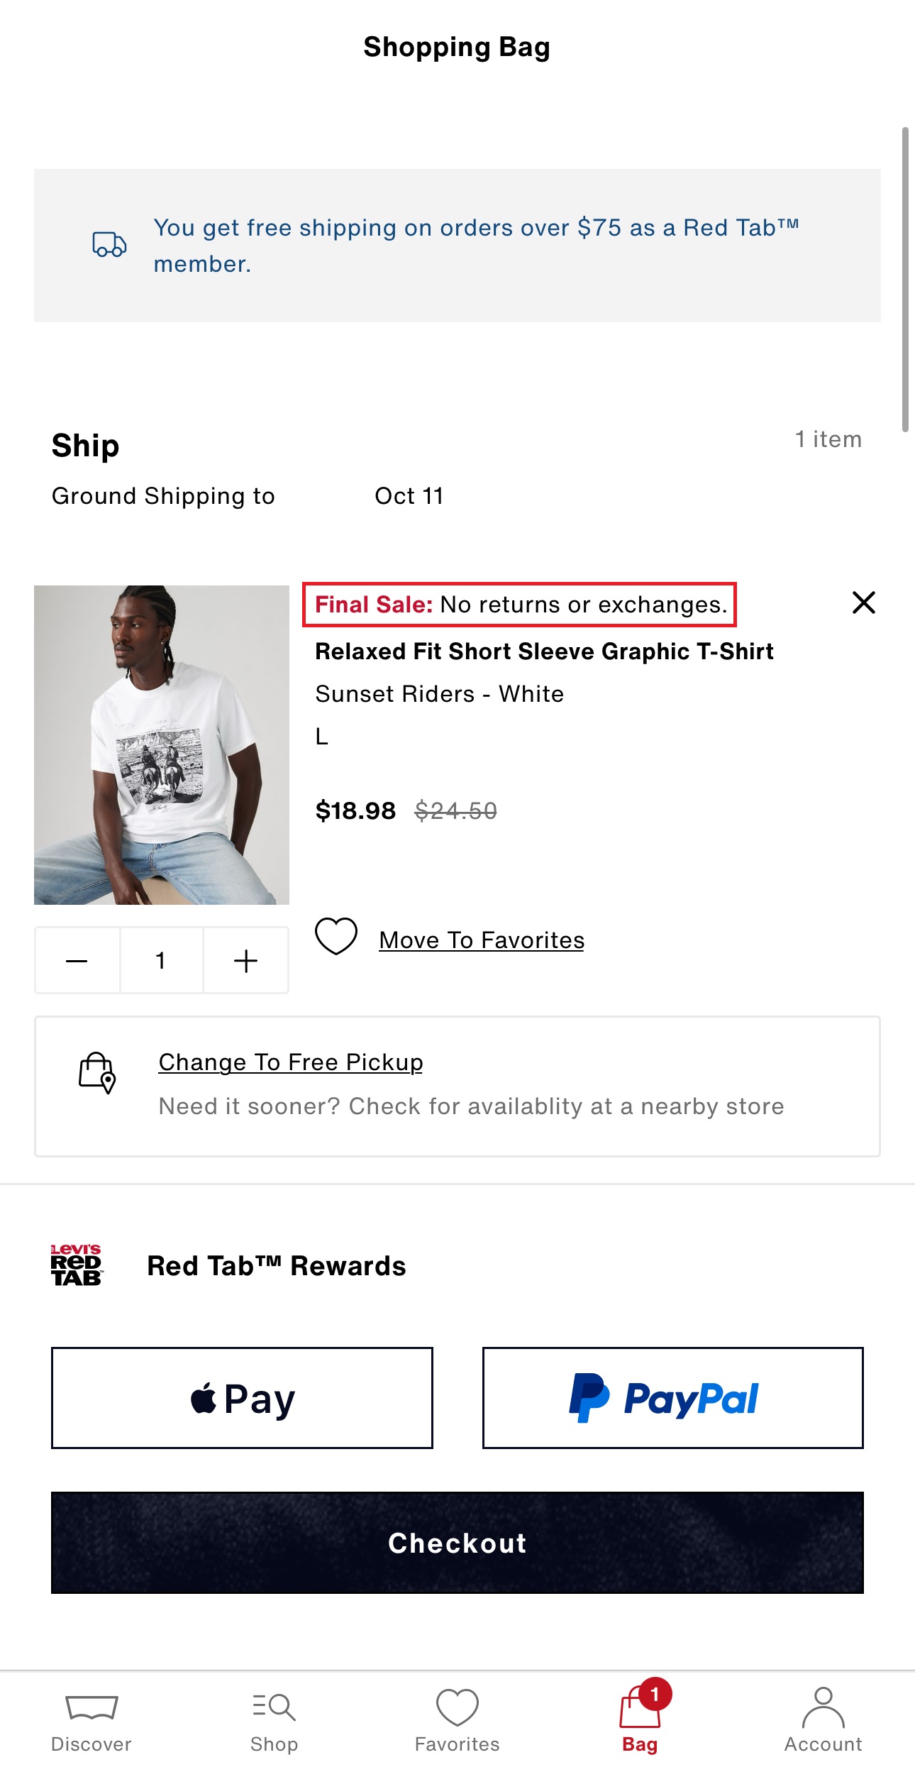915x1789 pixels.
Task: Tap the heart icon beside Move To Favorites
Action: (336, 937)
